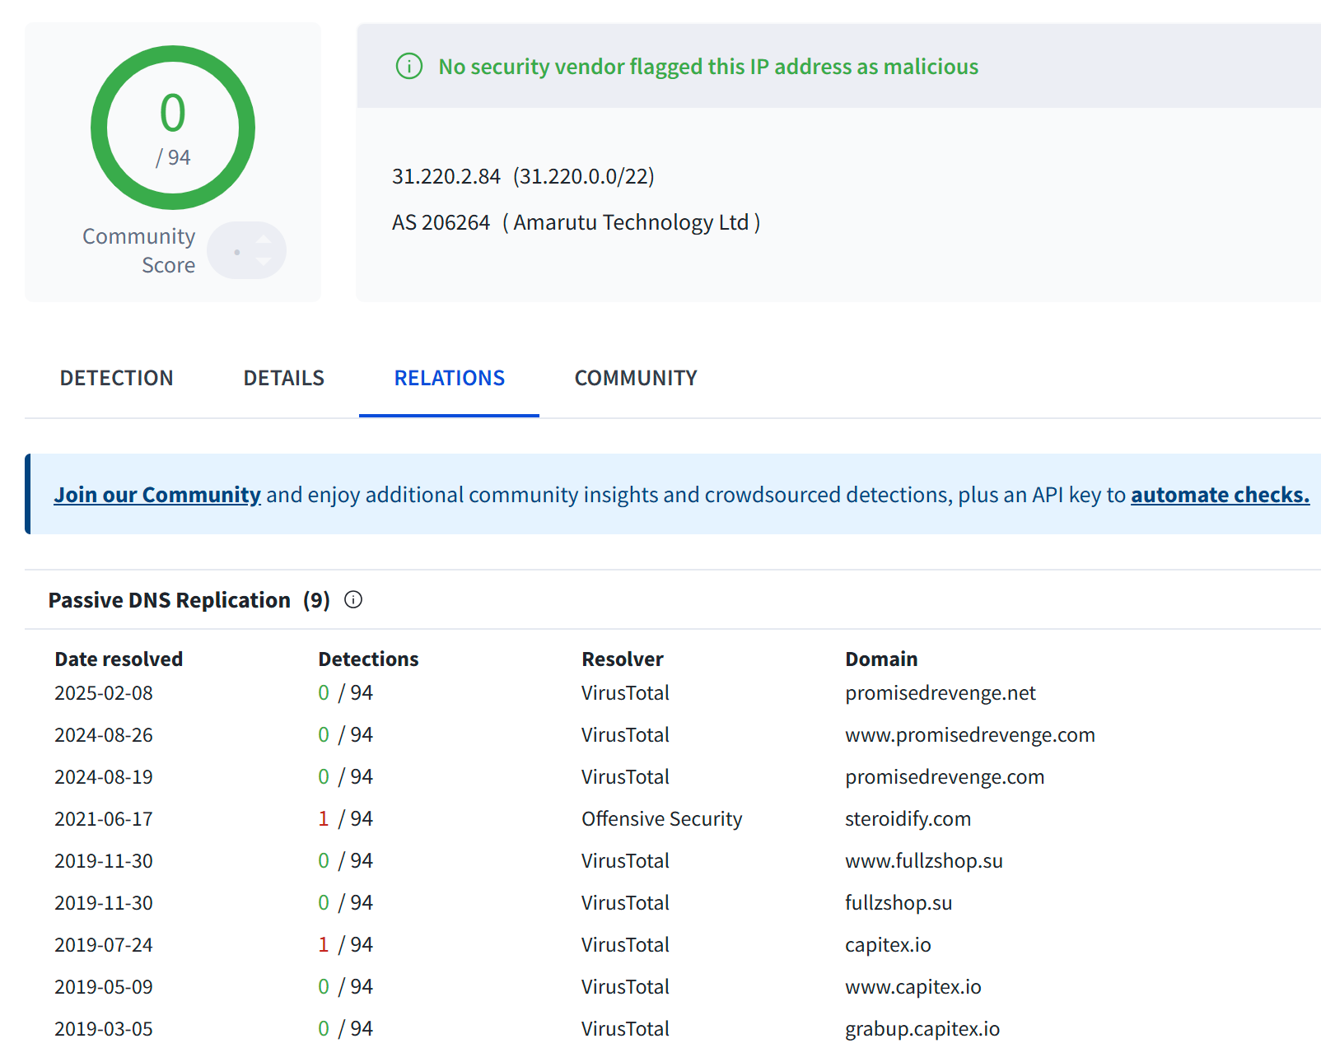This screenshot has height=1062, width=1321.
Task: Go to the COMMUNITY tab
Action: point(636,378)
